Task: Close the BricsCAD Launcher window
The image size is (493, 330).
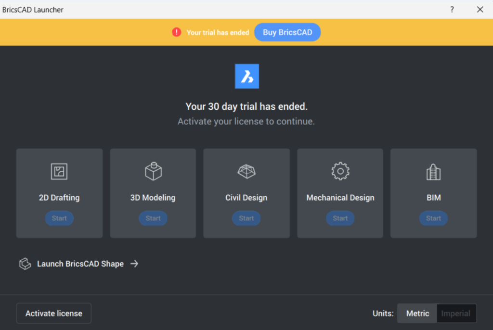Action: click(480, 10)
